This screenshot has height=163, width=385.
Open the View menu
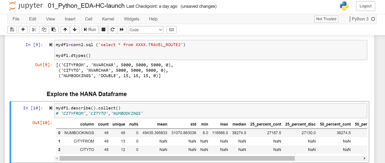tap(51, 19)
